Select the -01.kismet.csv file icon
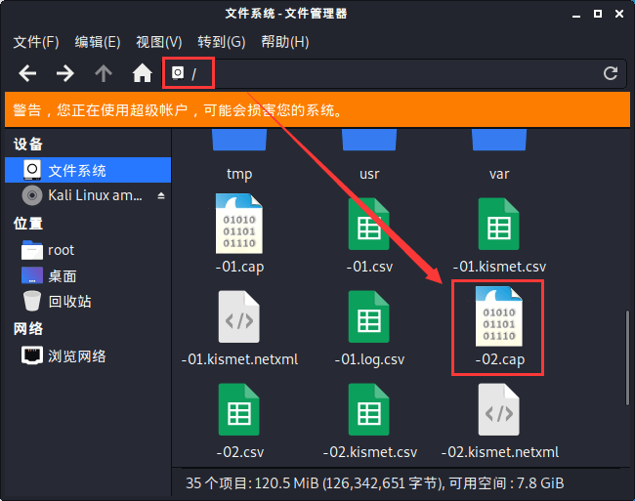Screen dimensions: 635x501 coord(499,224)
